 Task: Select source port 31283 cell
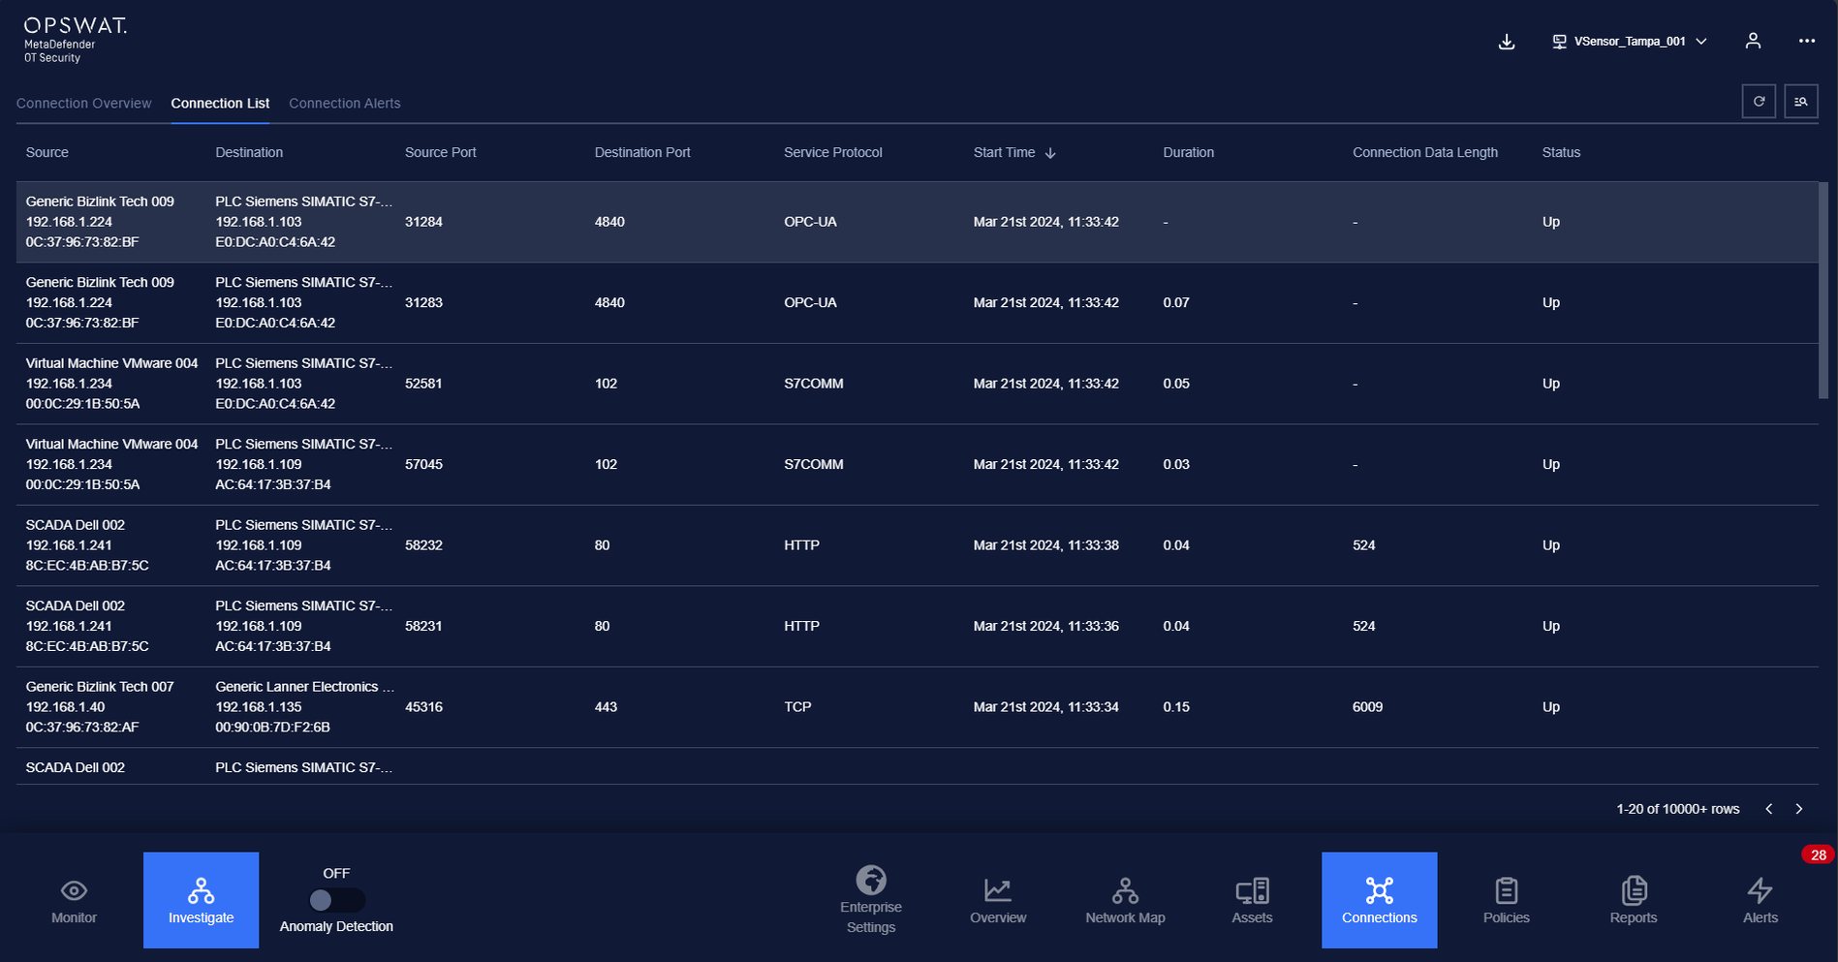click(x=423, y=303)
